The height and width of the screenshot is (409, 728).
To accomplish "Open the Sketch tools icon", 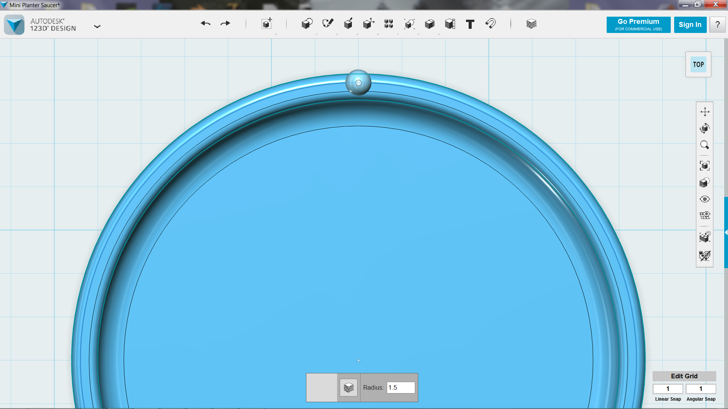I will pyautogui.click(x=328, y=24).
